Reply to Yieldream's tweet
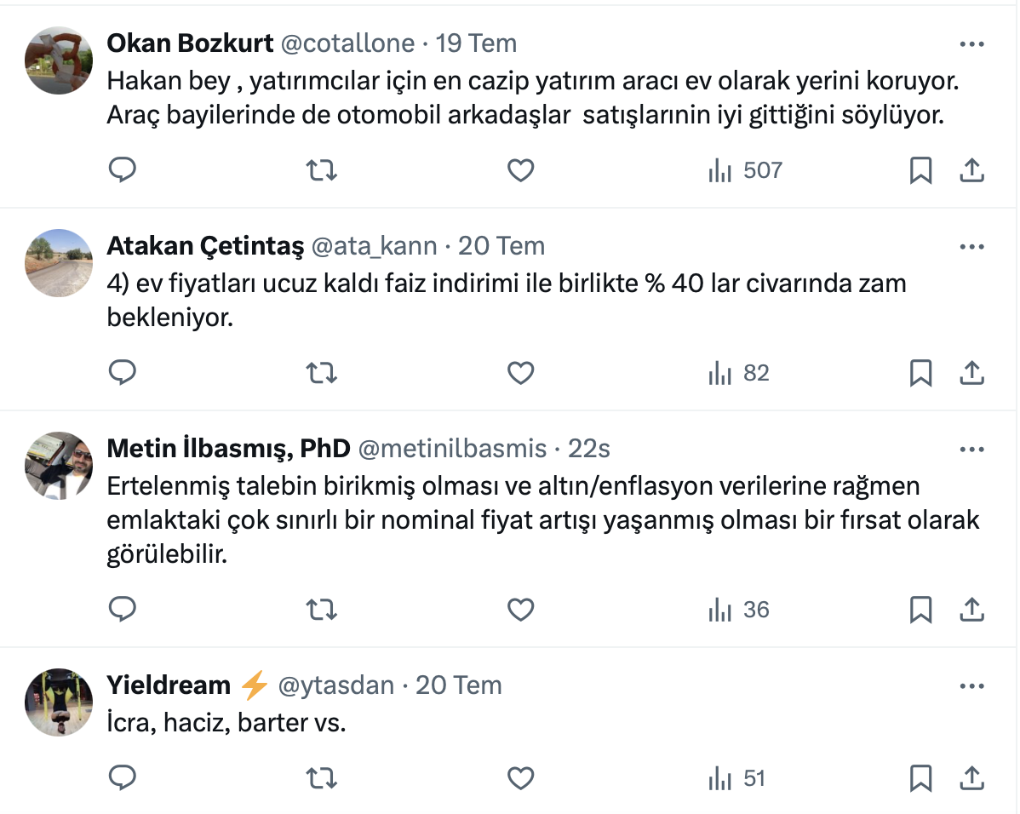Image resolution: width=1020 pixels, height=814 pixels. click(123, 777)
